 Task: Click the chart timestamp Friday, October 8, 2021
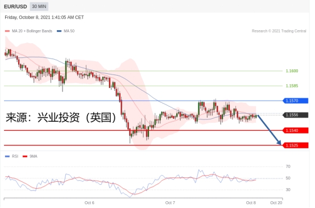(44, 18)
